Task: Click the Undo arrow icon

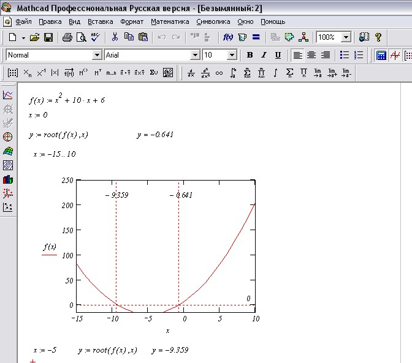Action: [162, 37]
